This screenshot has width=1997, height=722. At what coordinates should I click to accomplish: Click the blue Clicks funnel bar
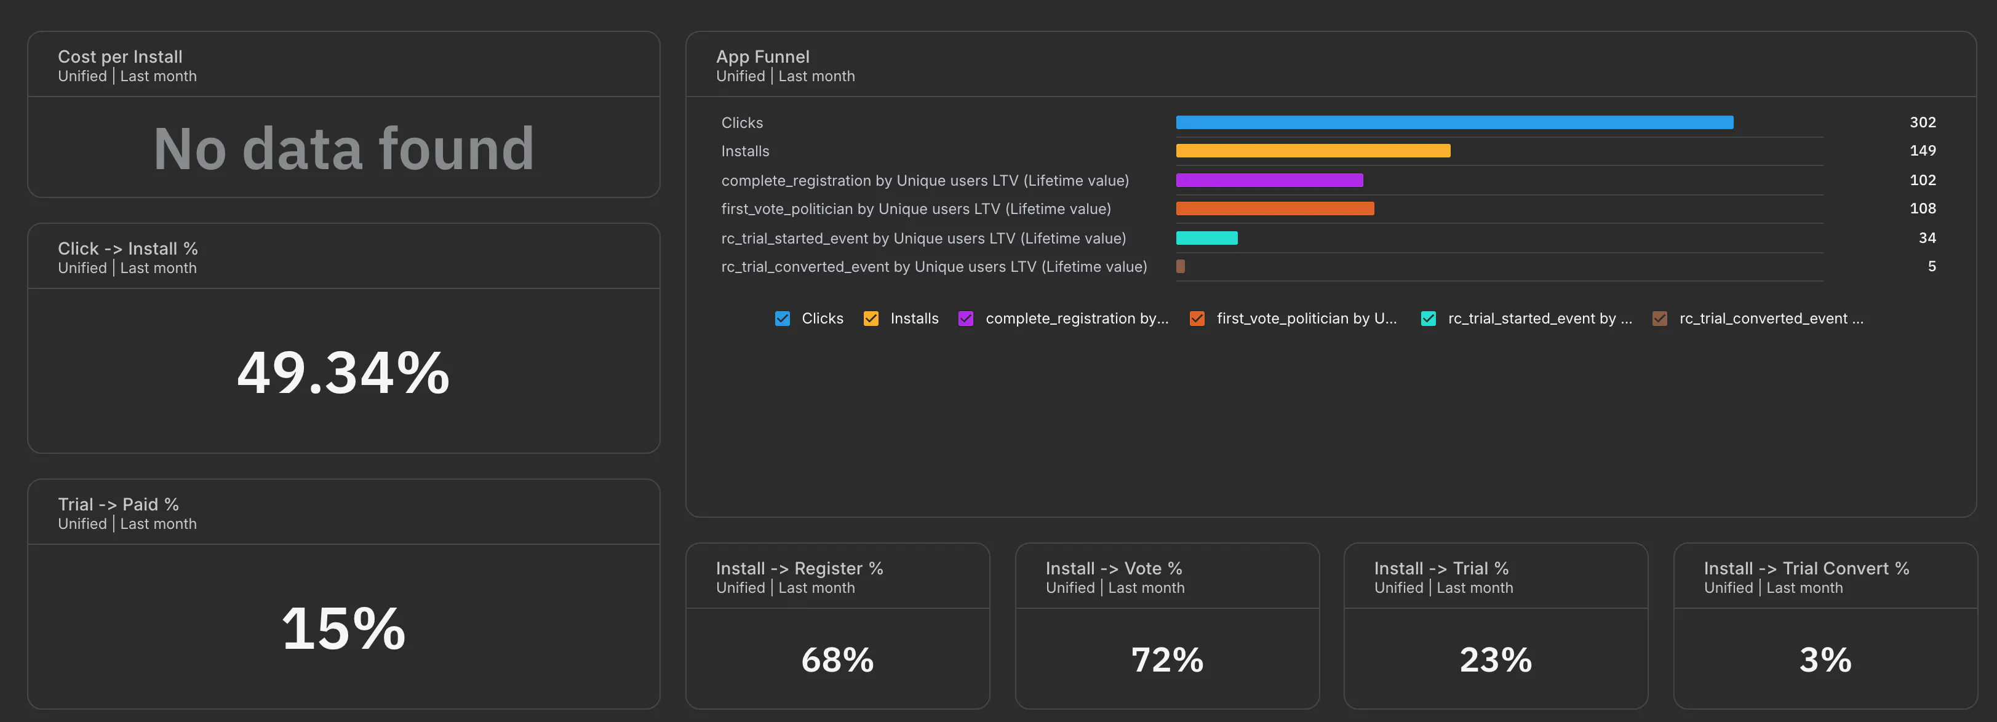(1454, 122)
